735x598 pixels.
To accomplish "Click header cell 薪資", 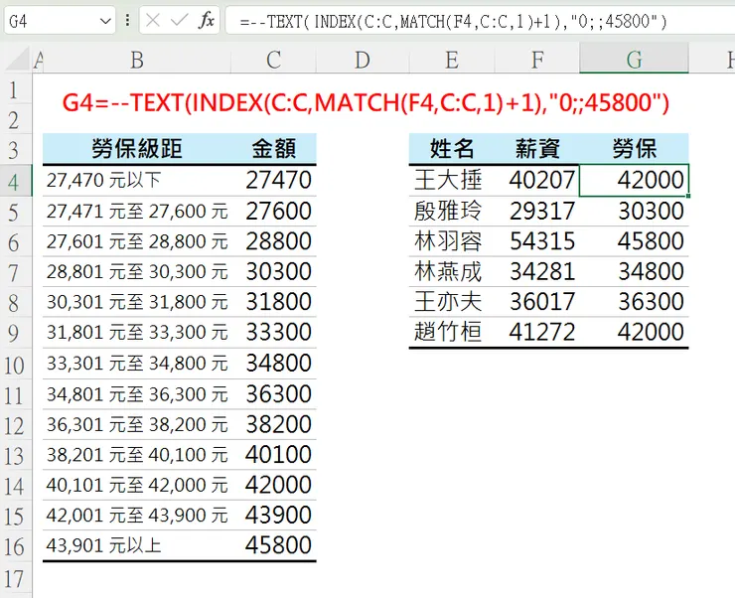I will [x=536, y=149].
